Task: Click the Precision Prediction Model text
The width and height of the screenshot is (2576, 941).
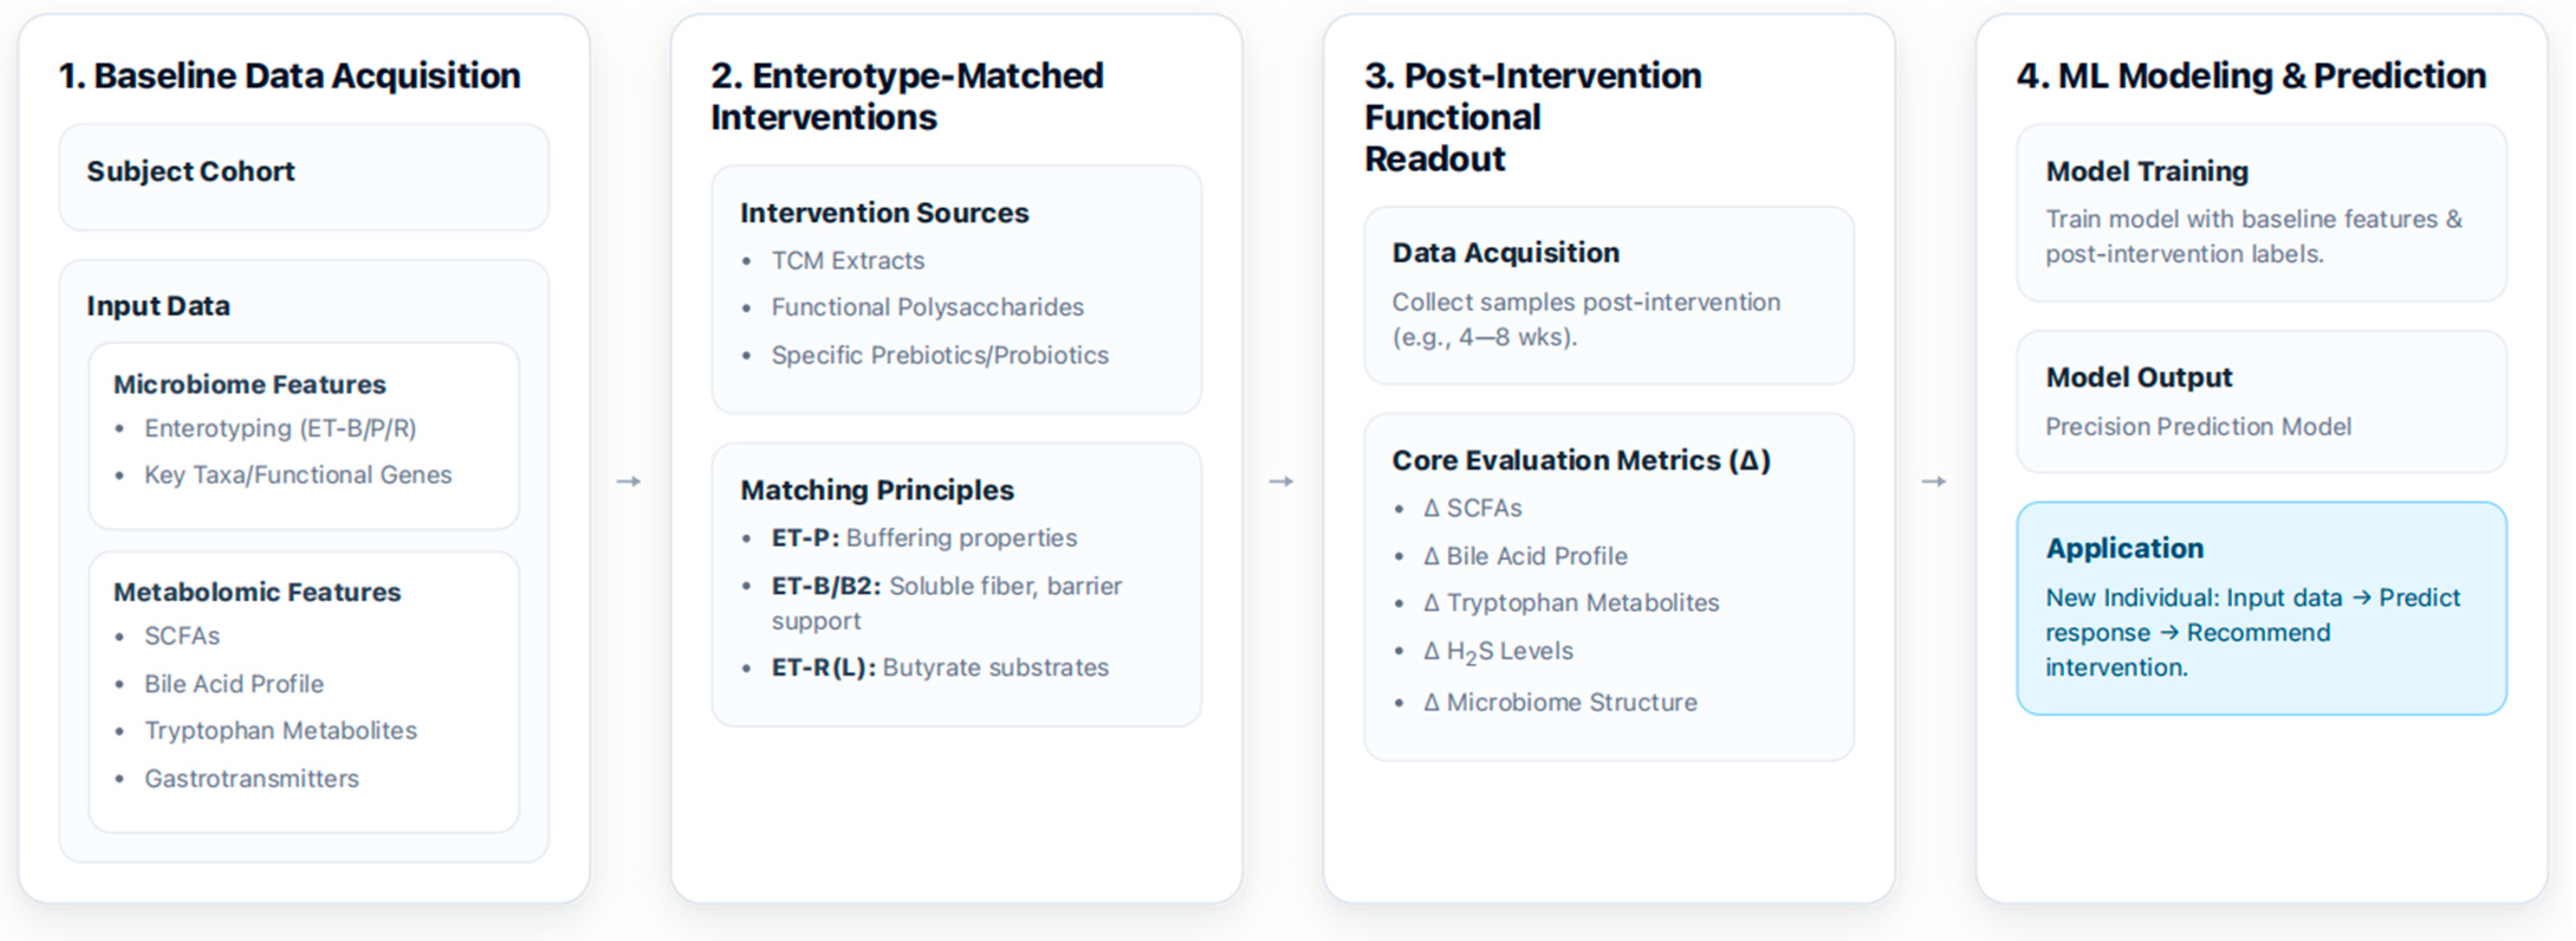Action: click(x=2198, y=427)
